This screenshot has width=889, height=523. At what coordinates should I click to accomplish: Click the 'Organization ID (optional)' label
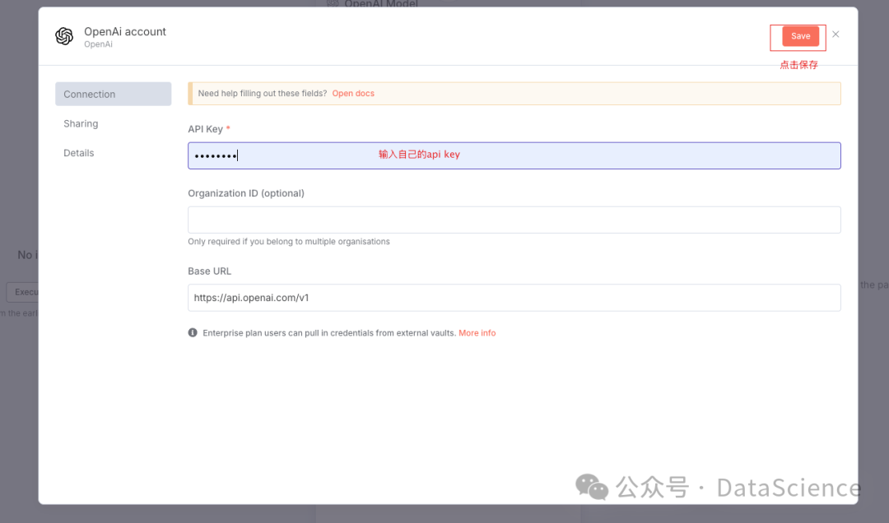pos(246,193)
